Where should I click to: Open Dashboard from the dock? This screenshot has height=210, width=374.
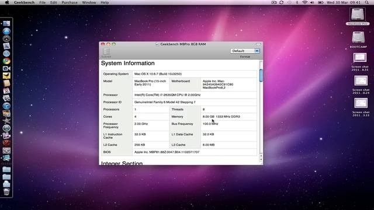(x=6, y=38)
